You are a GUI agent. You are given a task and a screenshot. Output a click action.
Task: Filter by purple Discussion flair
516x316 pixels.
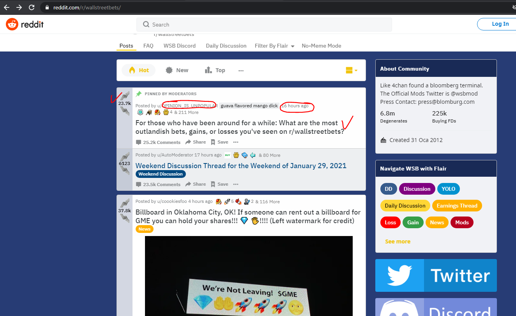pyautogui.click(x=417, y=189)
